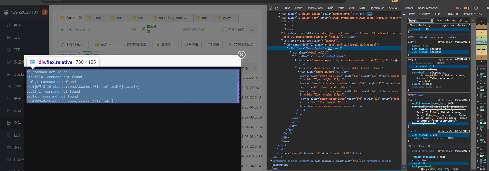Image resolution: width=489 pixels, height=171 pixels.
Task: Click the #f2f2f2 background-color swatch
Action: tap(438, 63)
